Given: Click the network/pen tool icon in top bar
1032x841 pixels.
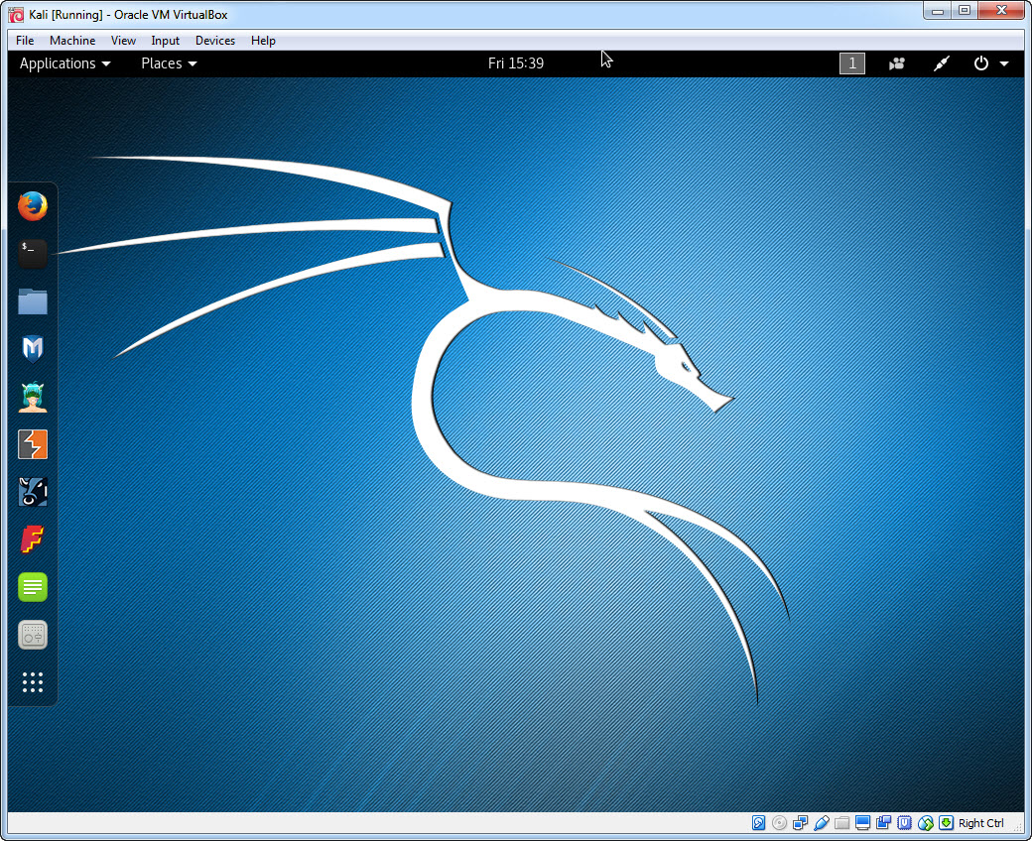Looking at the screenshot, I should point(941,63).
